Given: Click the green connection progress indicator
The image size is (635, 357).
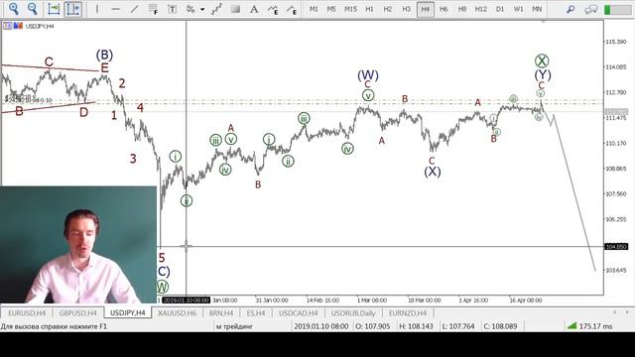Looking at the screenshot, I should coord(617,9).
